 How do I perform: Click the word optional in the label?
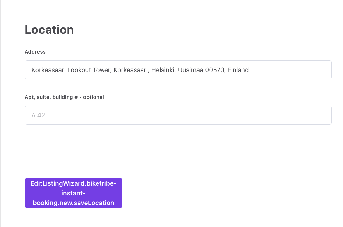tap(94, 97)
